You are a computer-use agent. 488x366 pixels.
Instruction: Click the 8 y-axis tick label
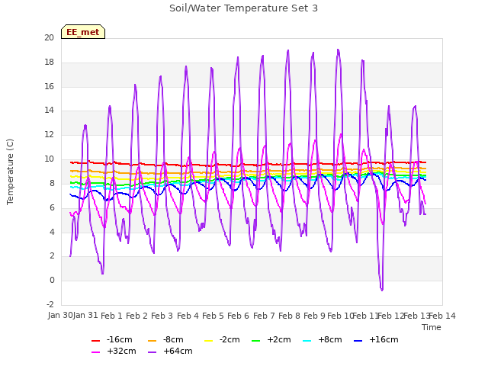pyautogui.click(x=52, y=183)
